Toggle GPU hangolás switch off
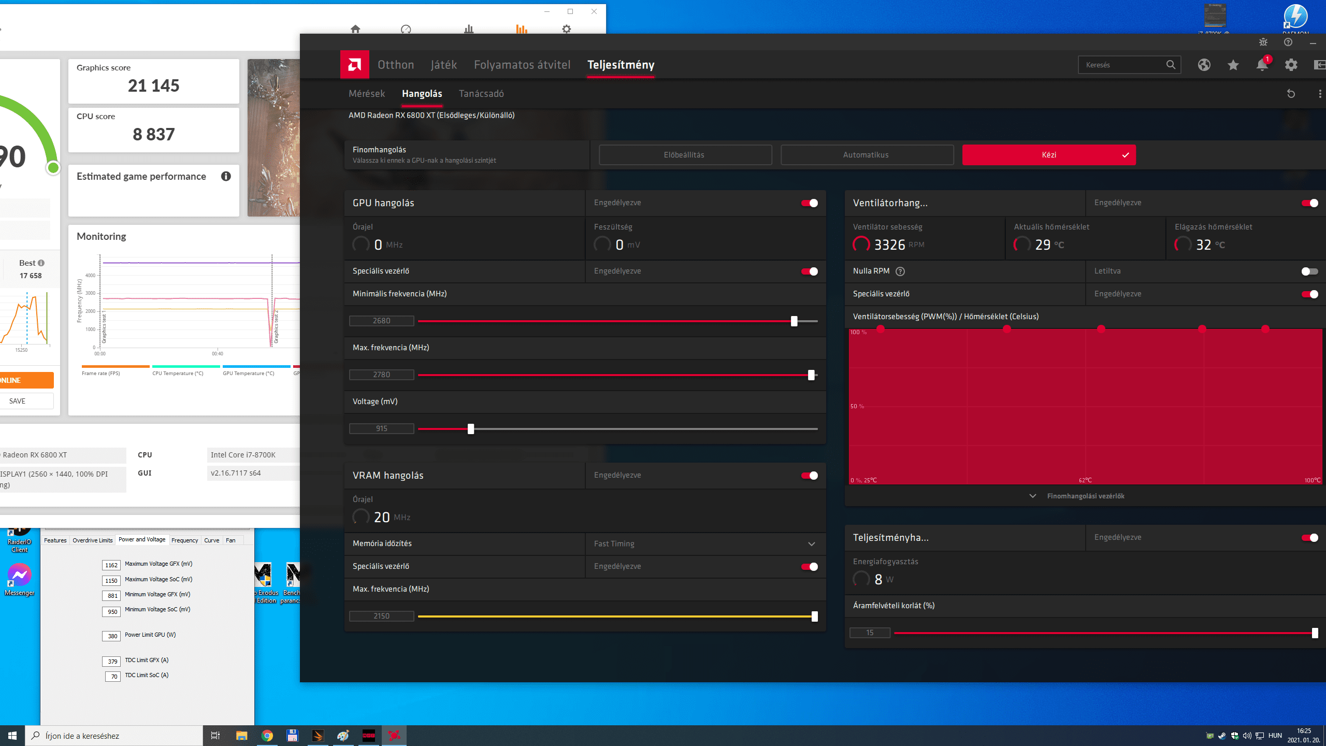Viewport: 1326px width, 746px height. point(809,203)
